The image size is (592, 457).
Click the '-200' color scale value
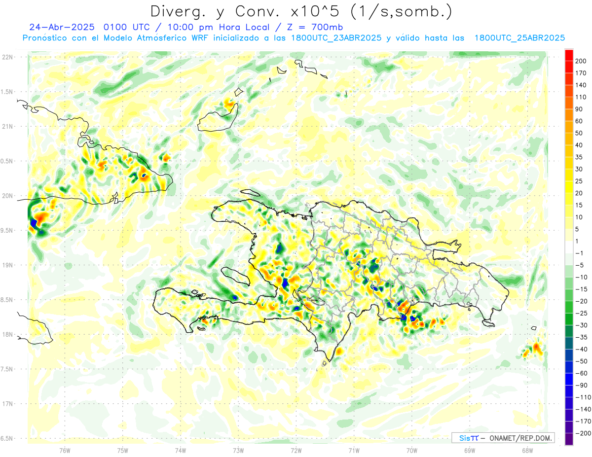coord(583,433)
